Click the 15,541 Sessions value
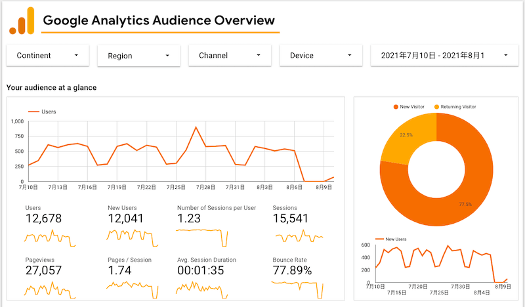 pos(290,218)
